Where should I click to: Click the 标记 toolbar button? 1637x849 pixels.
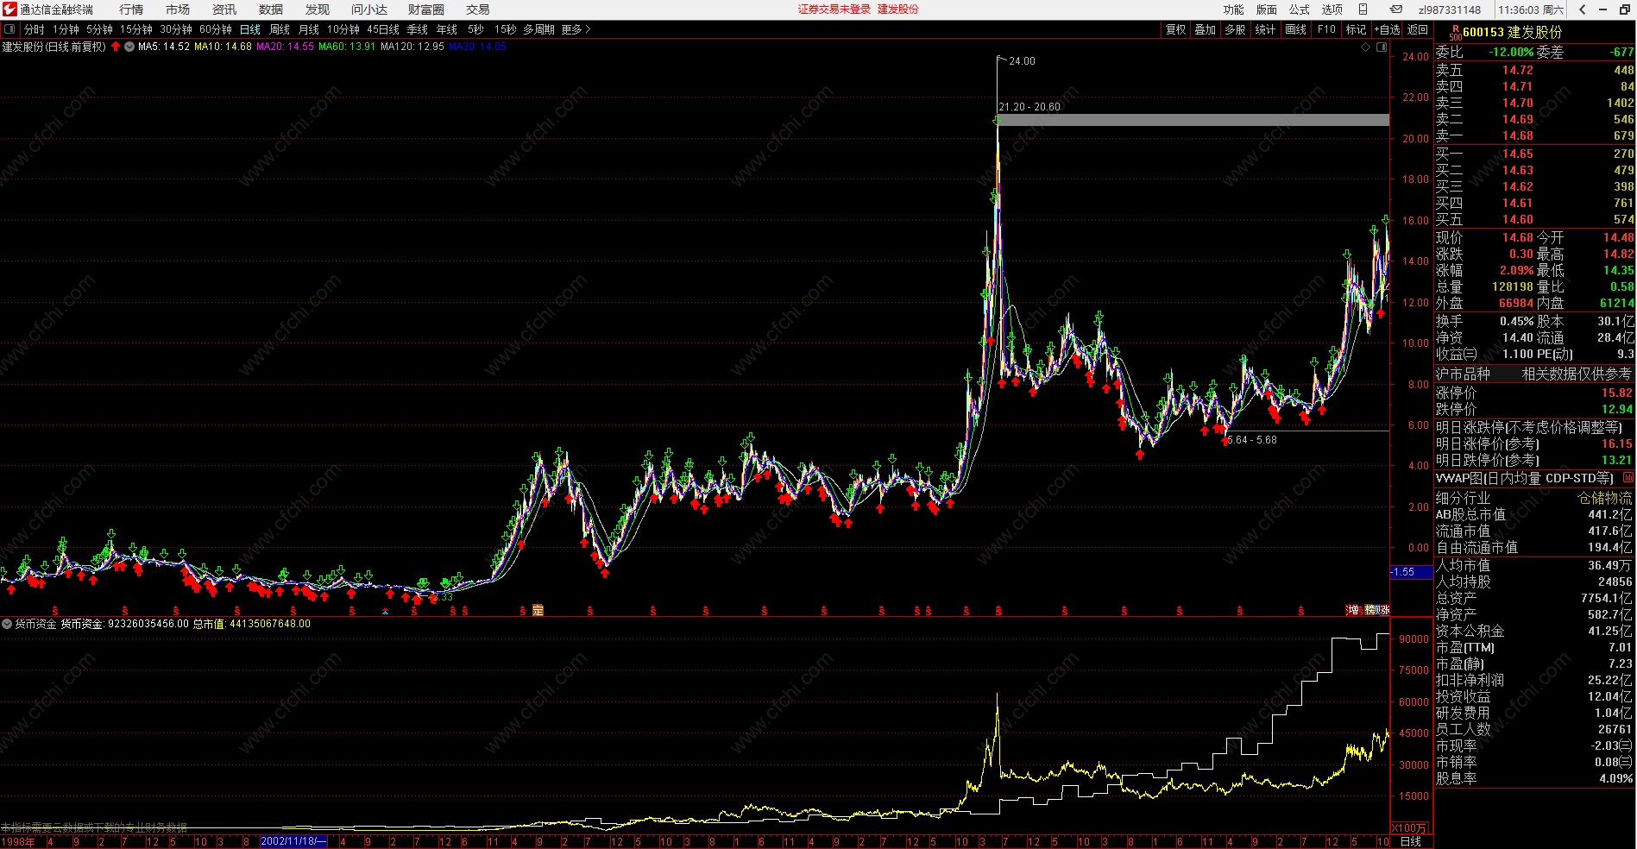coord(1357,29)
